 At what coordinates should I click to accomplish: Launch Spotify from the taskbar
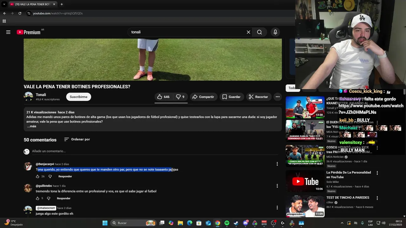(x=227, y=223)
